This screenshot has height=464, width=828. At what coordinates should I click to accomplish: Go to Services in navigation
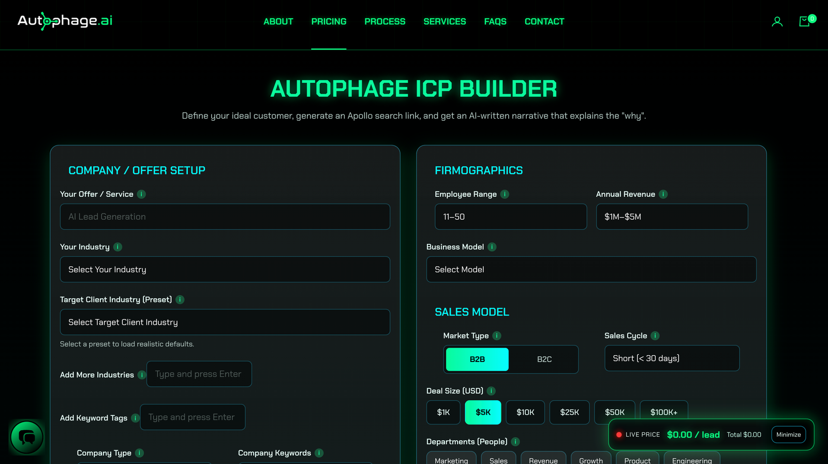[x=445, y=21]
